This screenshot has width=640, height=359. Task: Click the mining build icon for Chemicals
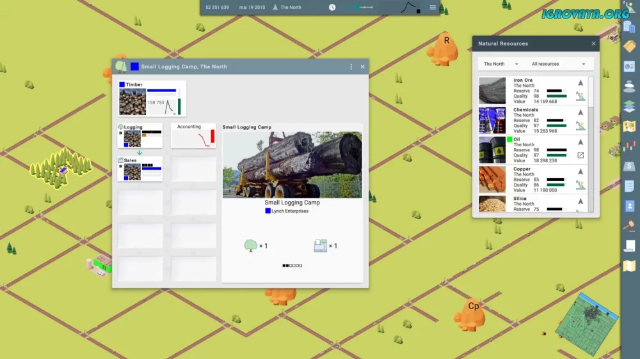(x=580, y=125)
